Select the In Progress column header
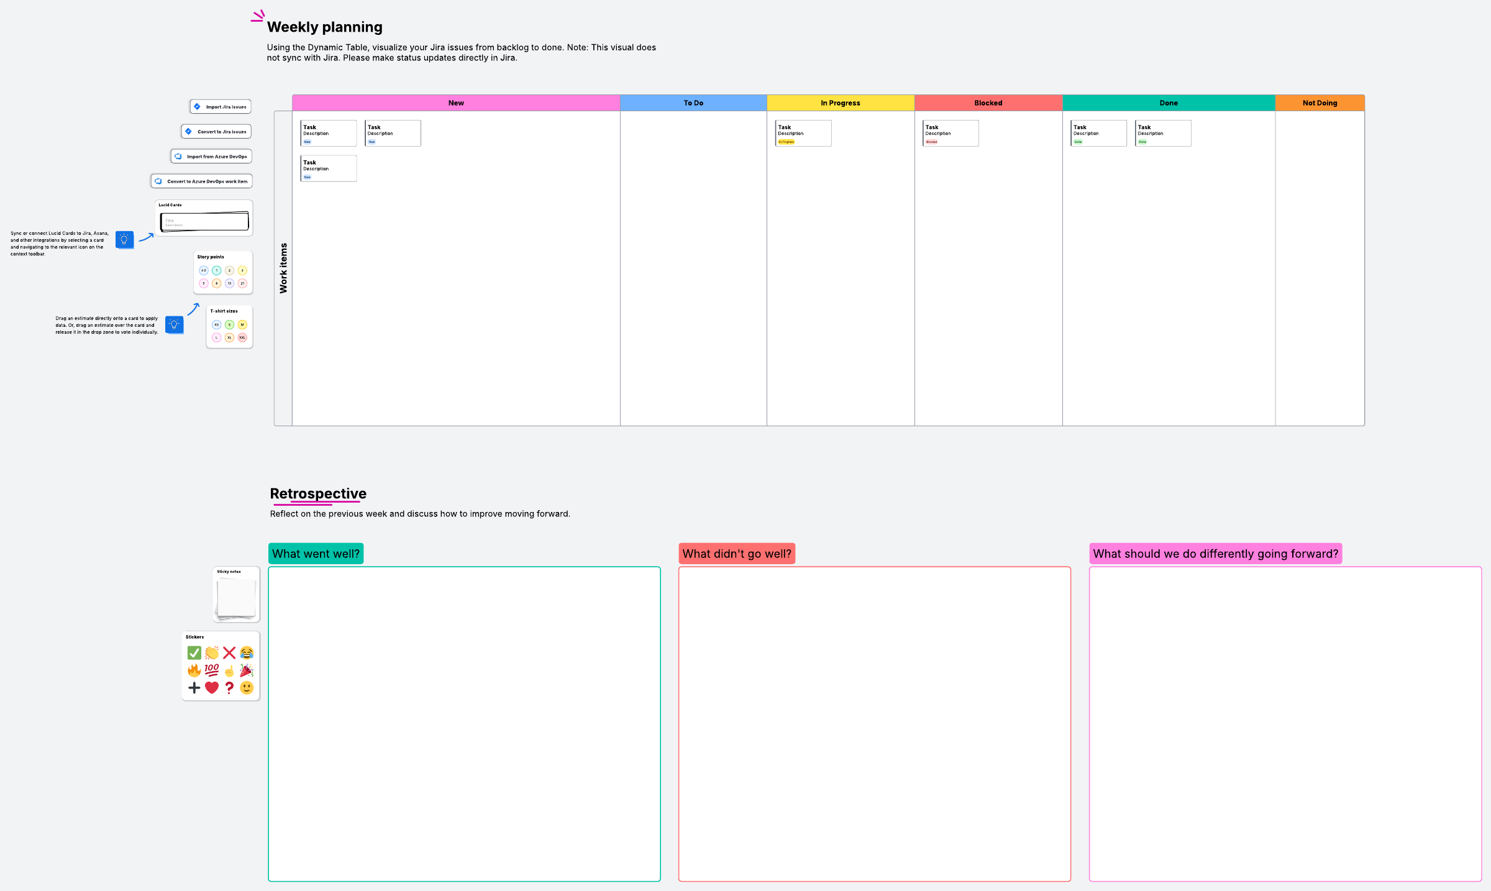The height and width of the screenshot is (891, 1491). tap(840, 103)
